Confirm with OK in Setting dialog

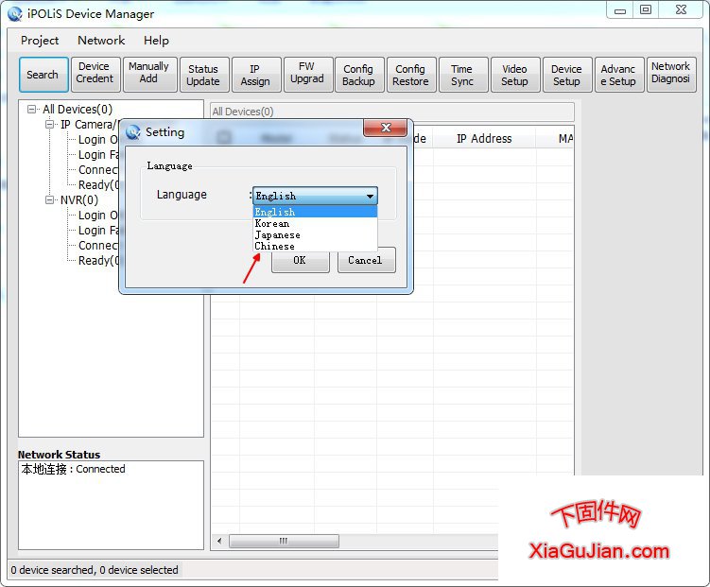tap(301, 260)
